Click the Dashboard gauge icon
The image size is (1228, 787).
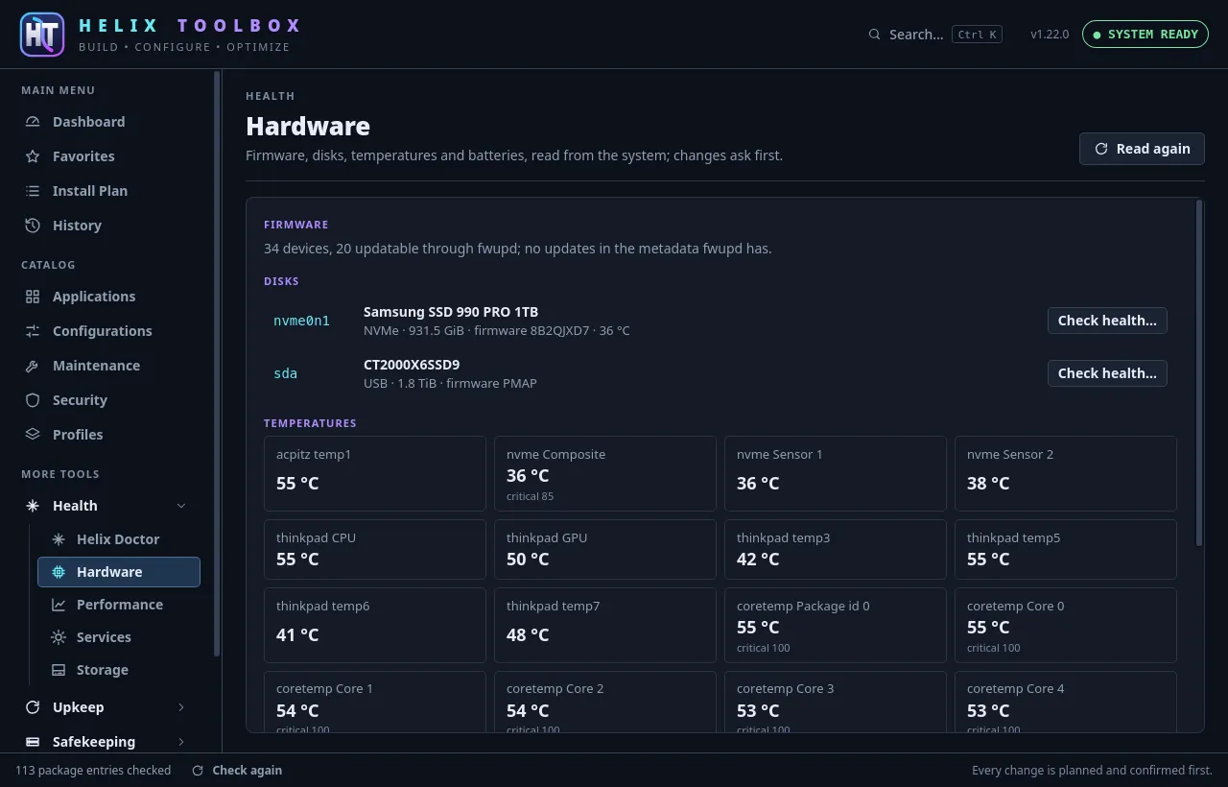(33, 122)
